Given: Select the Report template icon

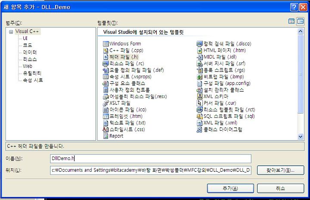Looking at the screenshot, I should [x=106, y=136].
